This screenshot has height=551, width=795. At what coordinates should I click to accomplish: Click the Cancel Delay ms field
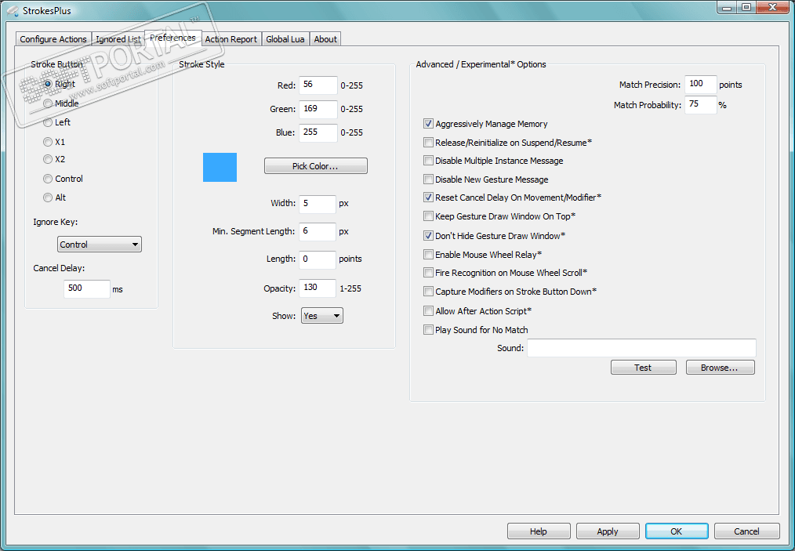(x=87, y=288)
